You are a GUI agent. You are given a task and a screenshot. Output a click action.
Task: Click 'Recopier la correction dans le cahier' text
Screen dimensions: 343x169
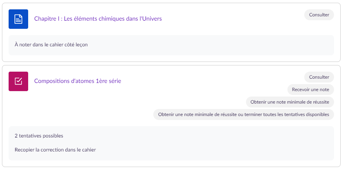55,150
